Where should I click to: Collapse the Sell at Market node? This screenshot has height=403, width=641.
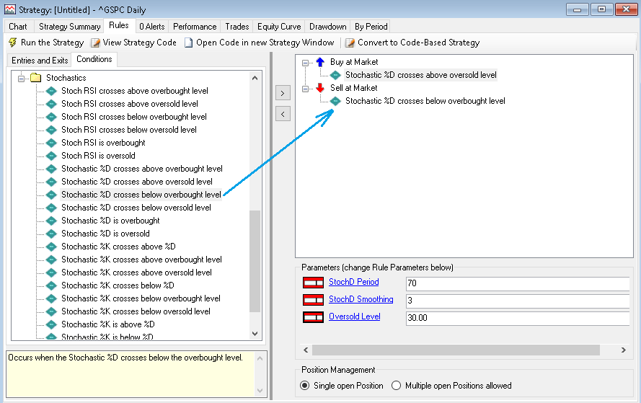306,88
